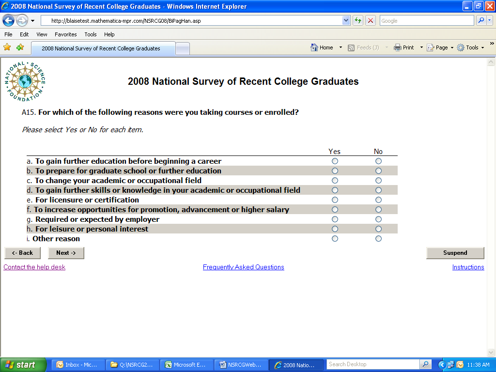Click the Print toolbar icon
The width and height of the screenshot is (496, 372).
coord(404,47)
